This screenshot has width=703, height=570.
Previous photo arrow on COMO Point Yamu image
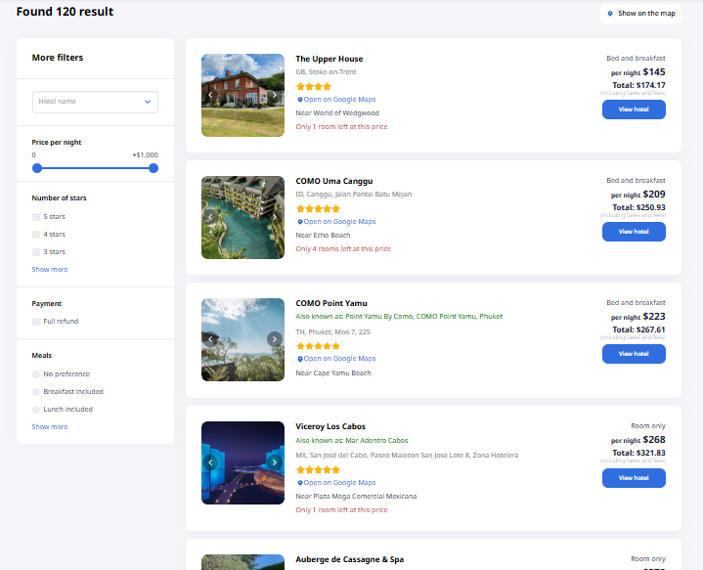(x=210, y=339)
